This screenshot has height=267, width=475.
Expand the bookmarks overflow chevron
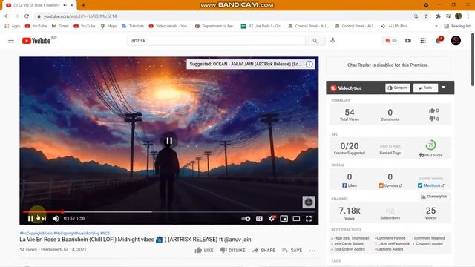pos(436,27)
